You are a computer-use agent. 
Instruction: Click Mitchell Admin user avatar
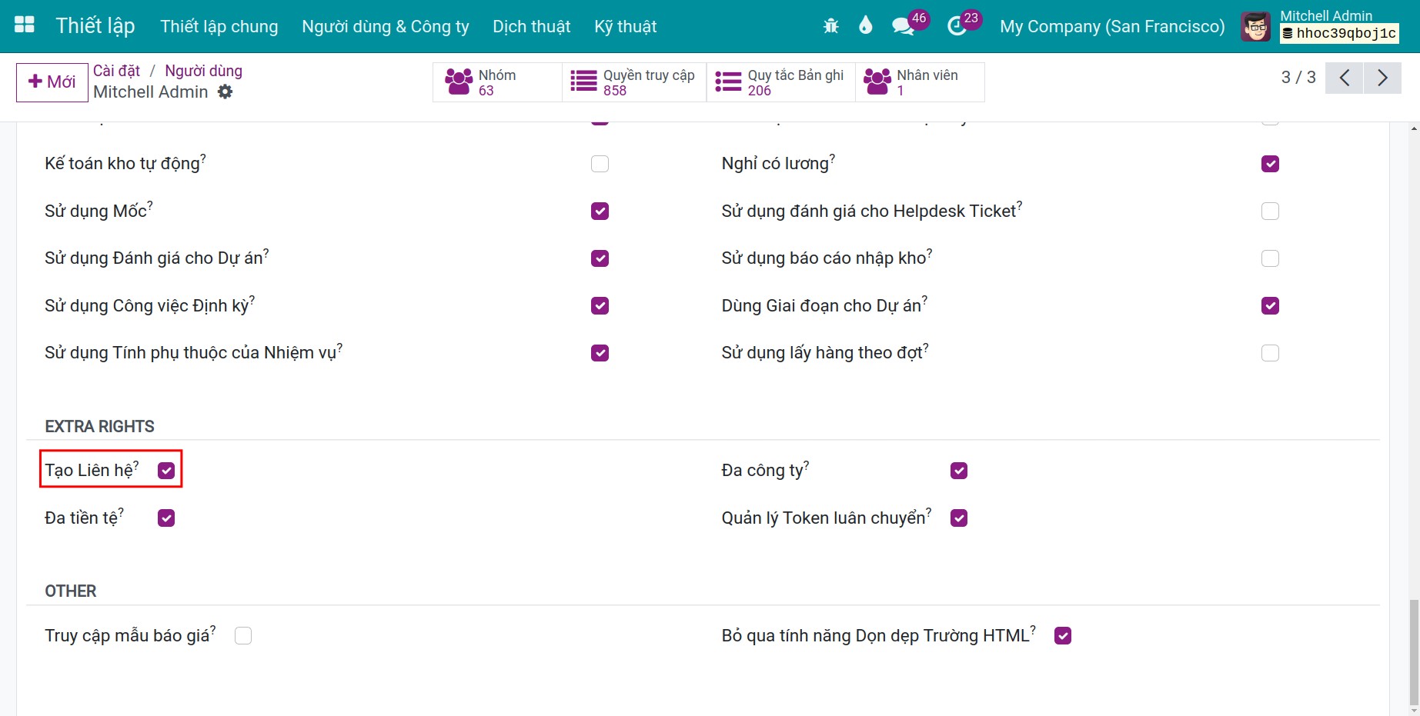(1256, 26)
